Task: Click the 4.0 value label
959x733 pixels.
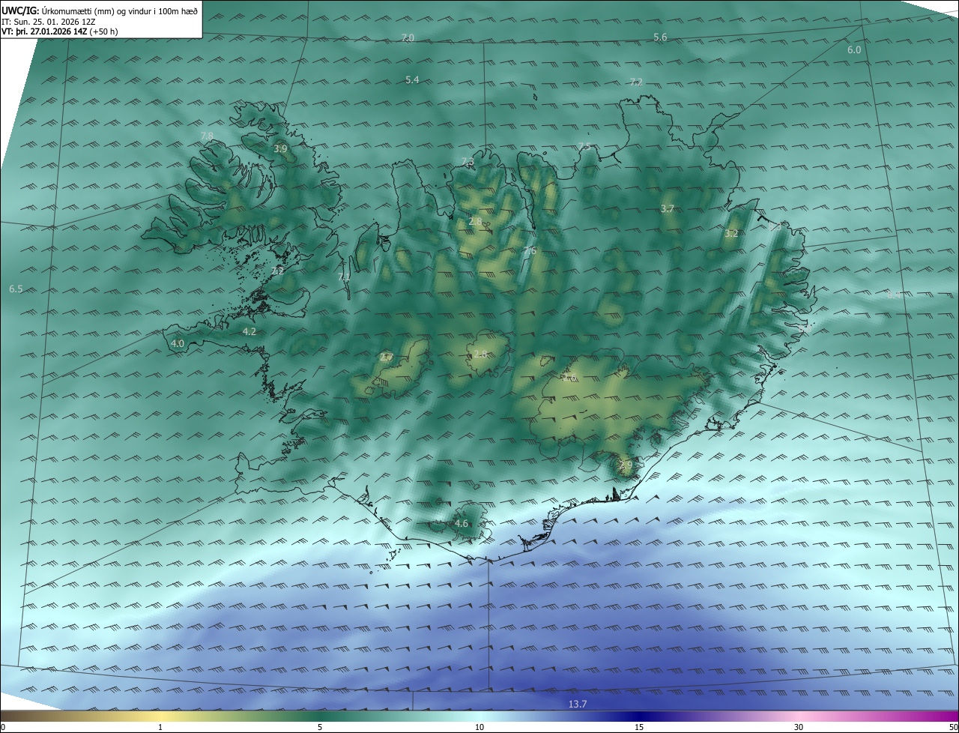Action: coord(178,343)
